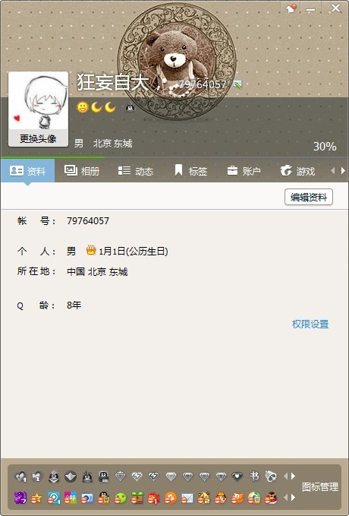Open the 账户 account tab
Screen dimensions: 349x516
coord(244,171)
